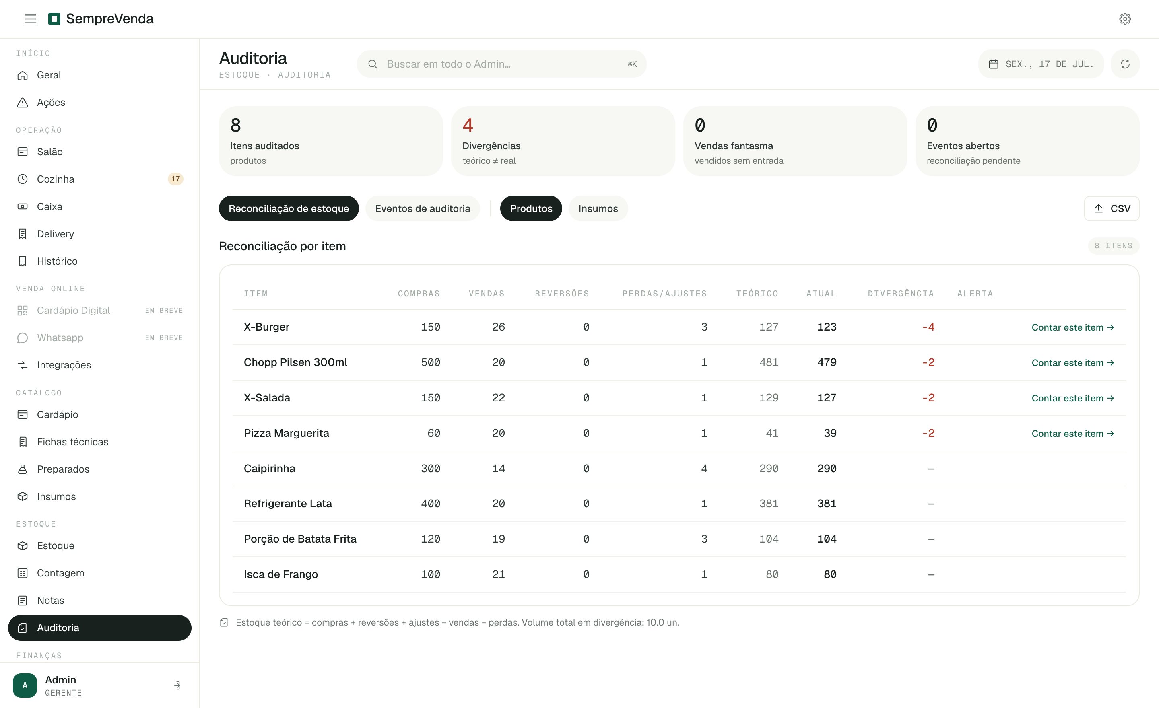Click the Porção de Batata Frita row name
This screenshot has height=708, width=1159.
click(300, 539)
